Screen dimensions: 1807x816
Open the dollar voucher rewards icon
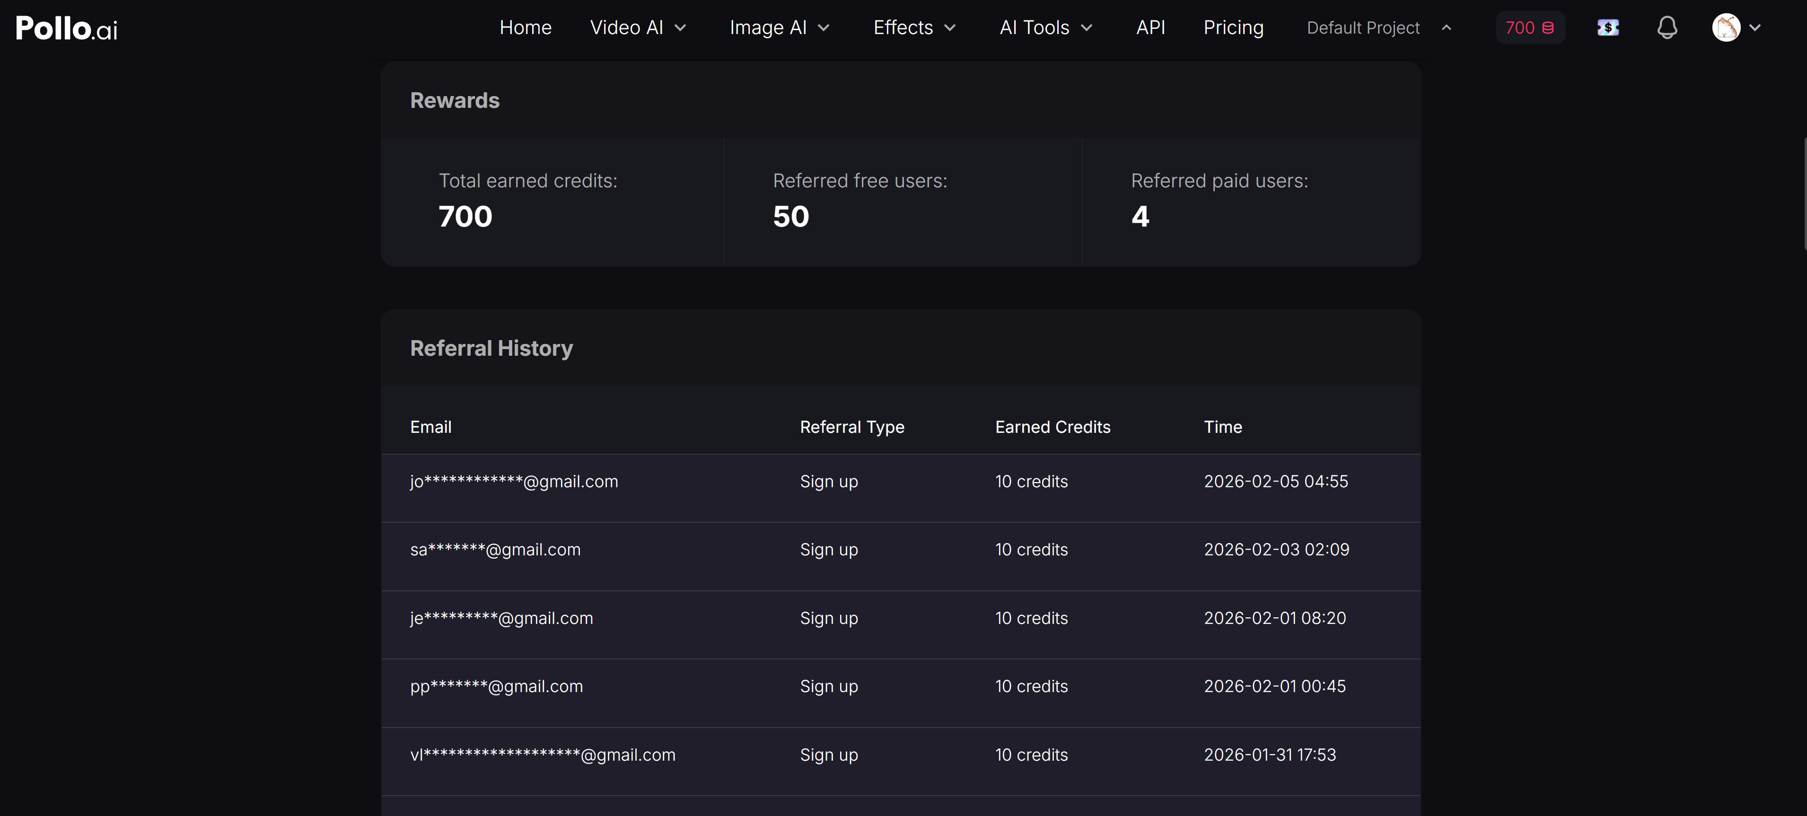coord(1608,27)
